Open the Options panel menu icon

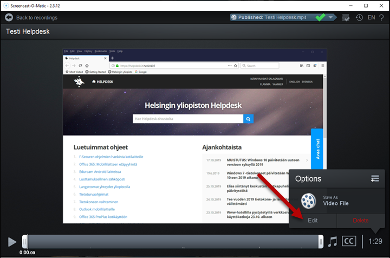(x=375, y=178)
